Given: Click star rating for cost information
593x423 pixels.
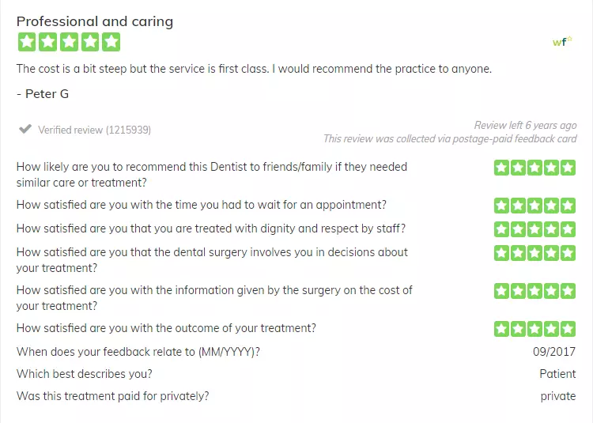Looking at the screenshot, I should click(534, 291).
